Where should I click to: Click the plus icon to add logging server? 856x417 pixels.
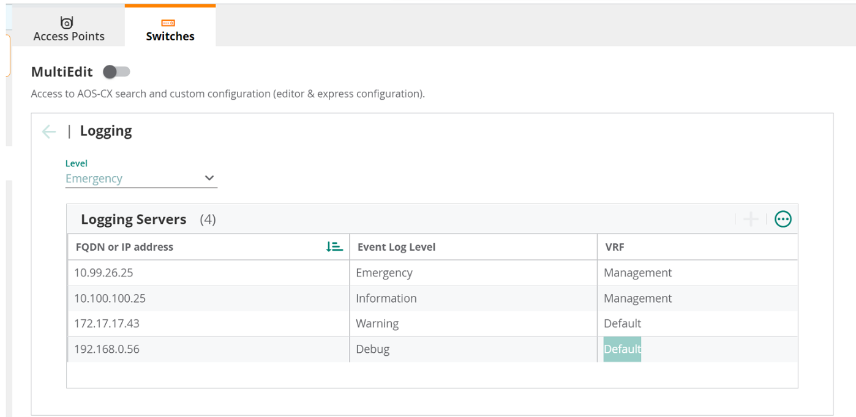pos(751,219)
